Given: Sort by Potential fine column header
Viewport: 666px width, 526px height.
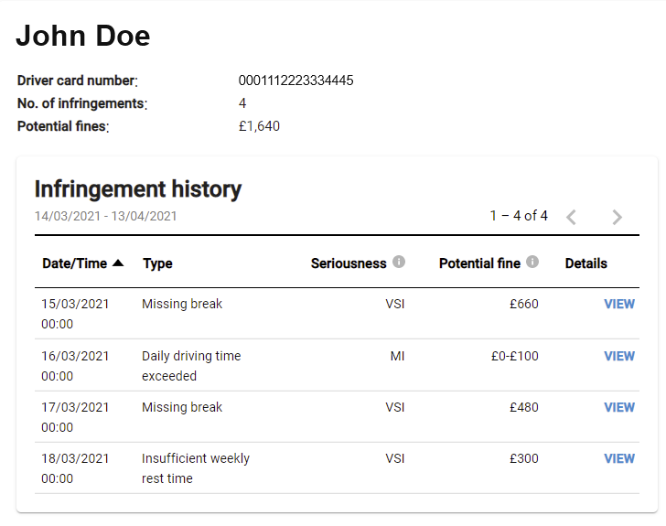Looking at the screenshot, I should 479,263.
